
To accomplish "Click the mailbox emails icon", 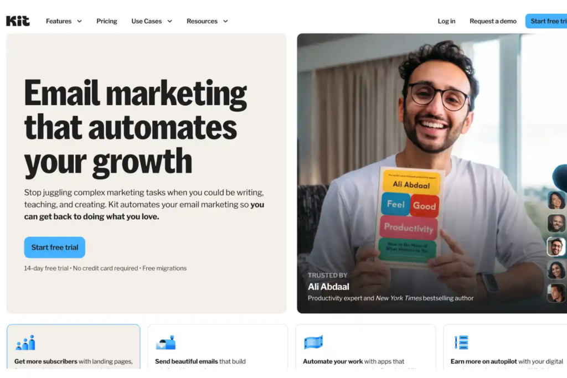I will [x=166, y=342].
